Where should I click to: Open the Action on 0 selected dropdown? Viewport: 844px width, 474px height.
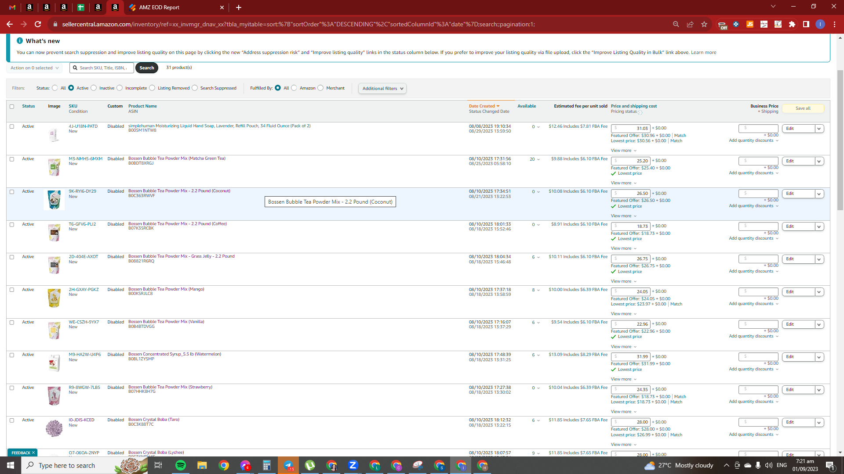[x=34, y=68]
